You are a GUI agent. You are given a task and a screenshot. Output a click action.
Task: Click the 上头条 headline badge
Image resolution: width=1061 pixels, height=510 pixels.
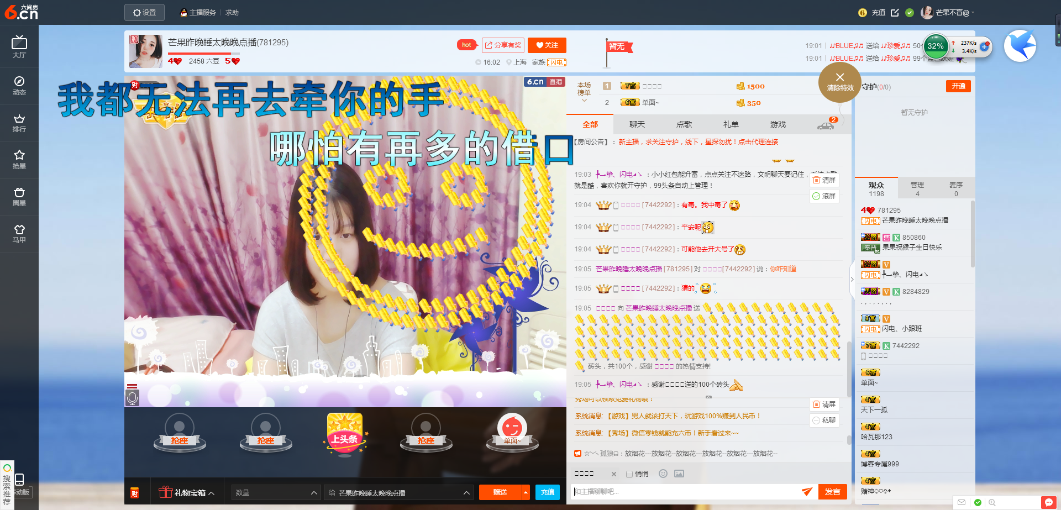(344, 435)
